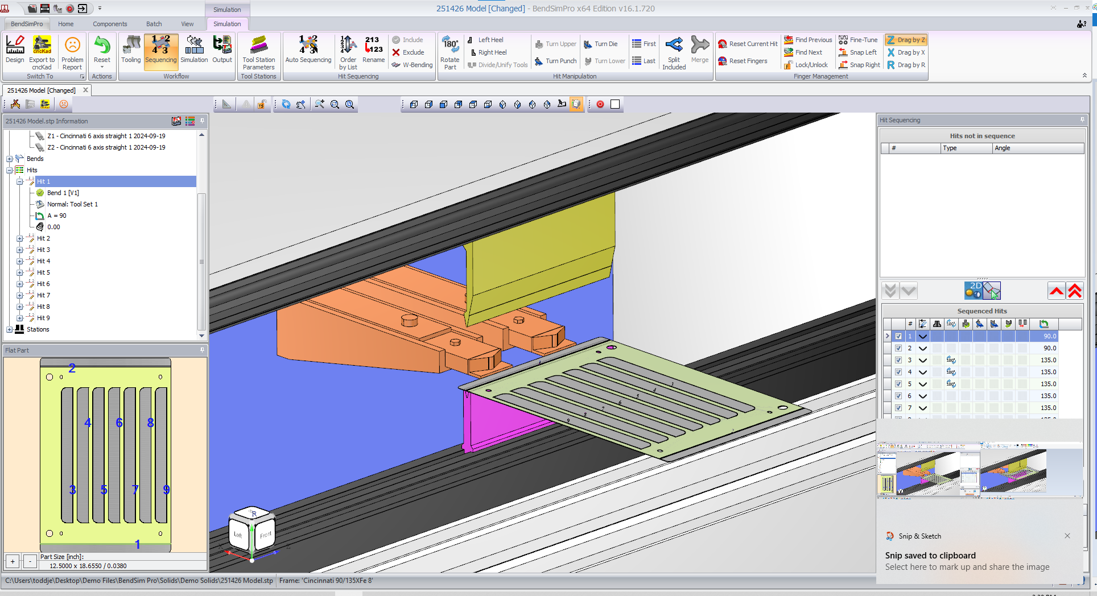Screen dimensions: 1097x596
Task: Open direction dropdown for sequenced hit 1
Action: 923,336
